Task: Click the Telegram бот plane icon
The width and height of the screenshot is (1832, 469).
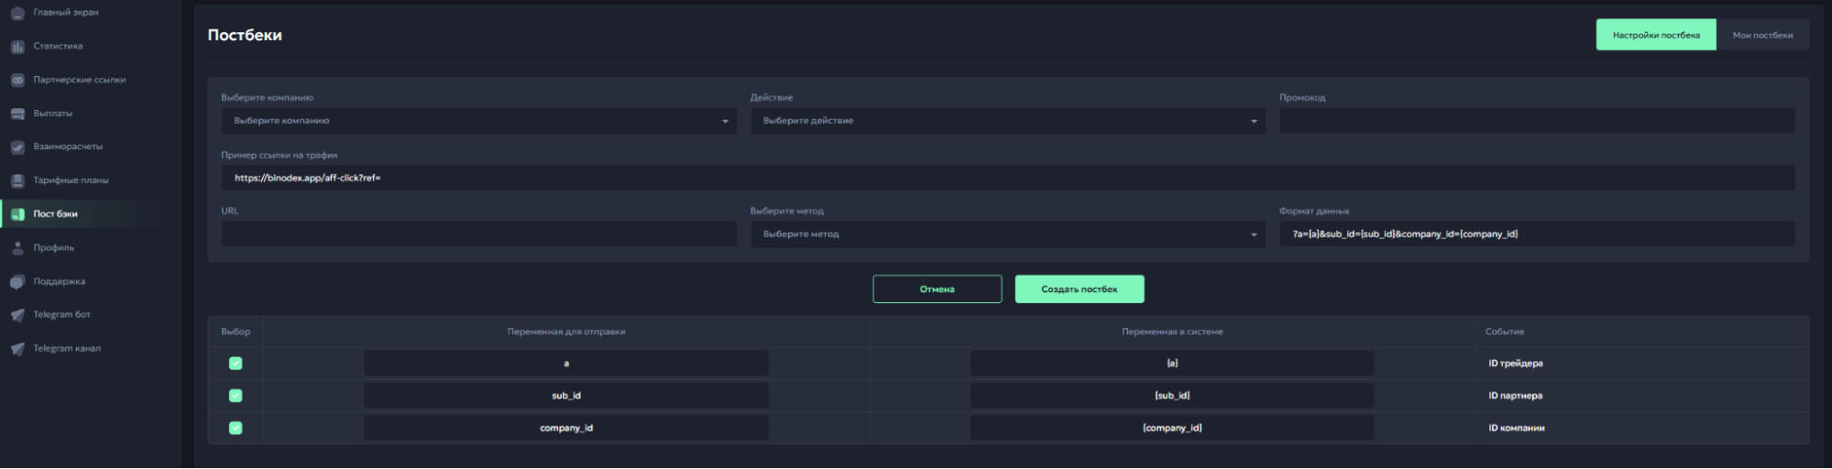Action: (x=17, y=315)
